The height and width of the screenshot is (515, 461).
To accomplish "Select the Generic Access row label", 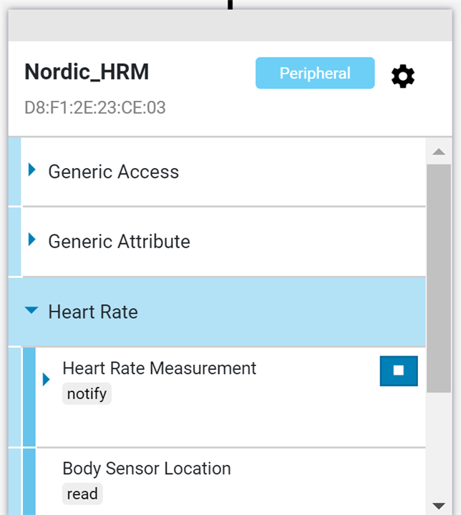I will [x=113, y=172].
